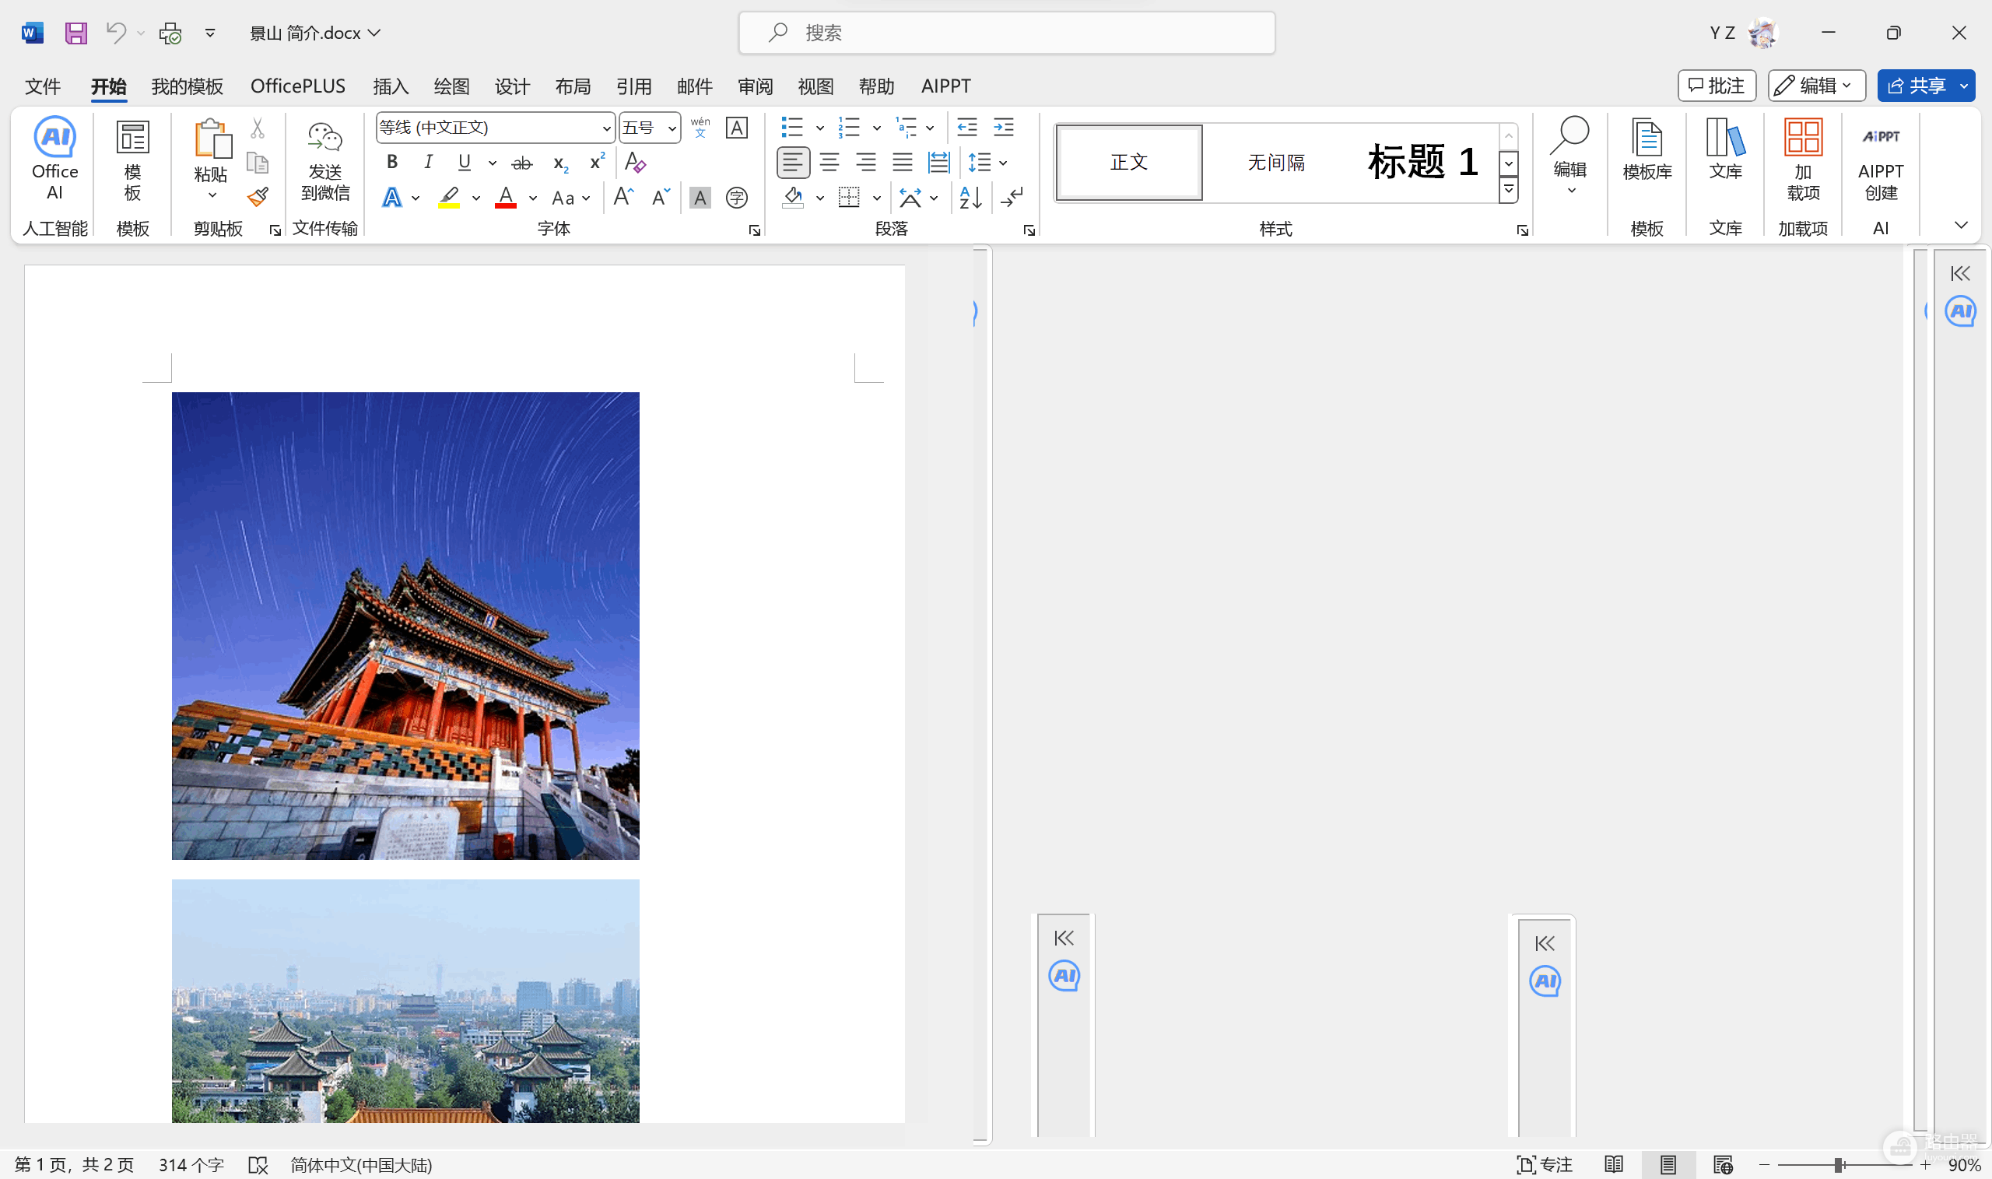Send document to WeChat
This screenshot has height=1179, width=1992.
(x=324, y=161)
